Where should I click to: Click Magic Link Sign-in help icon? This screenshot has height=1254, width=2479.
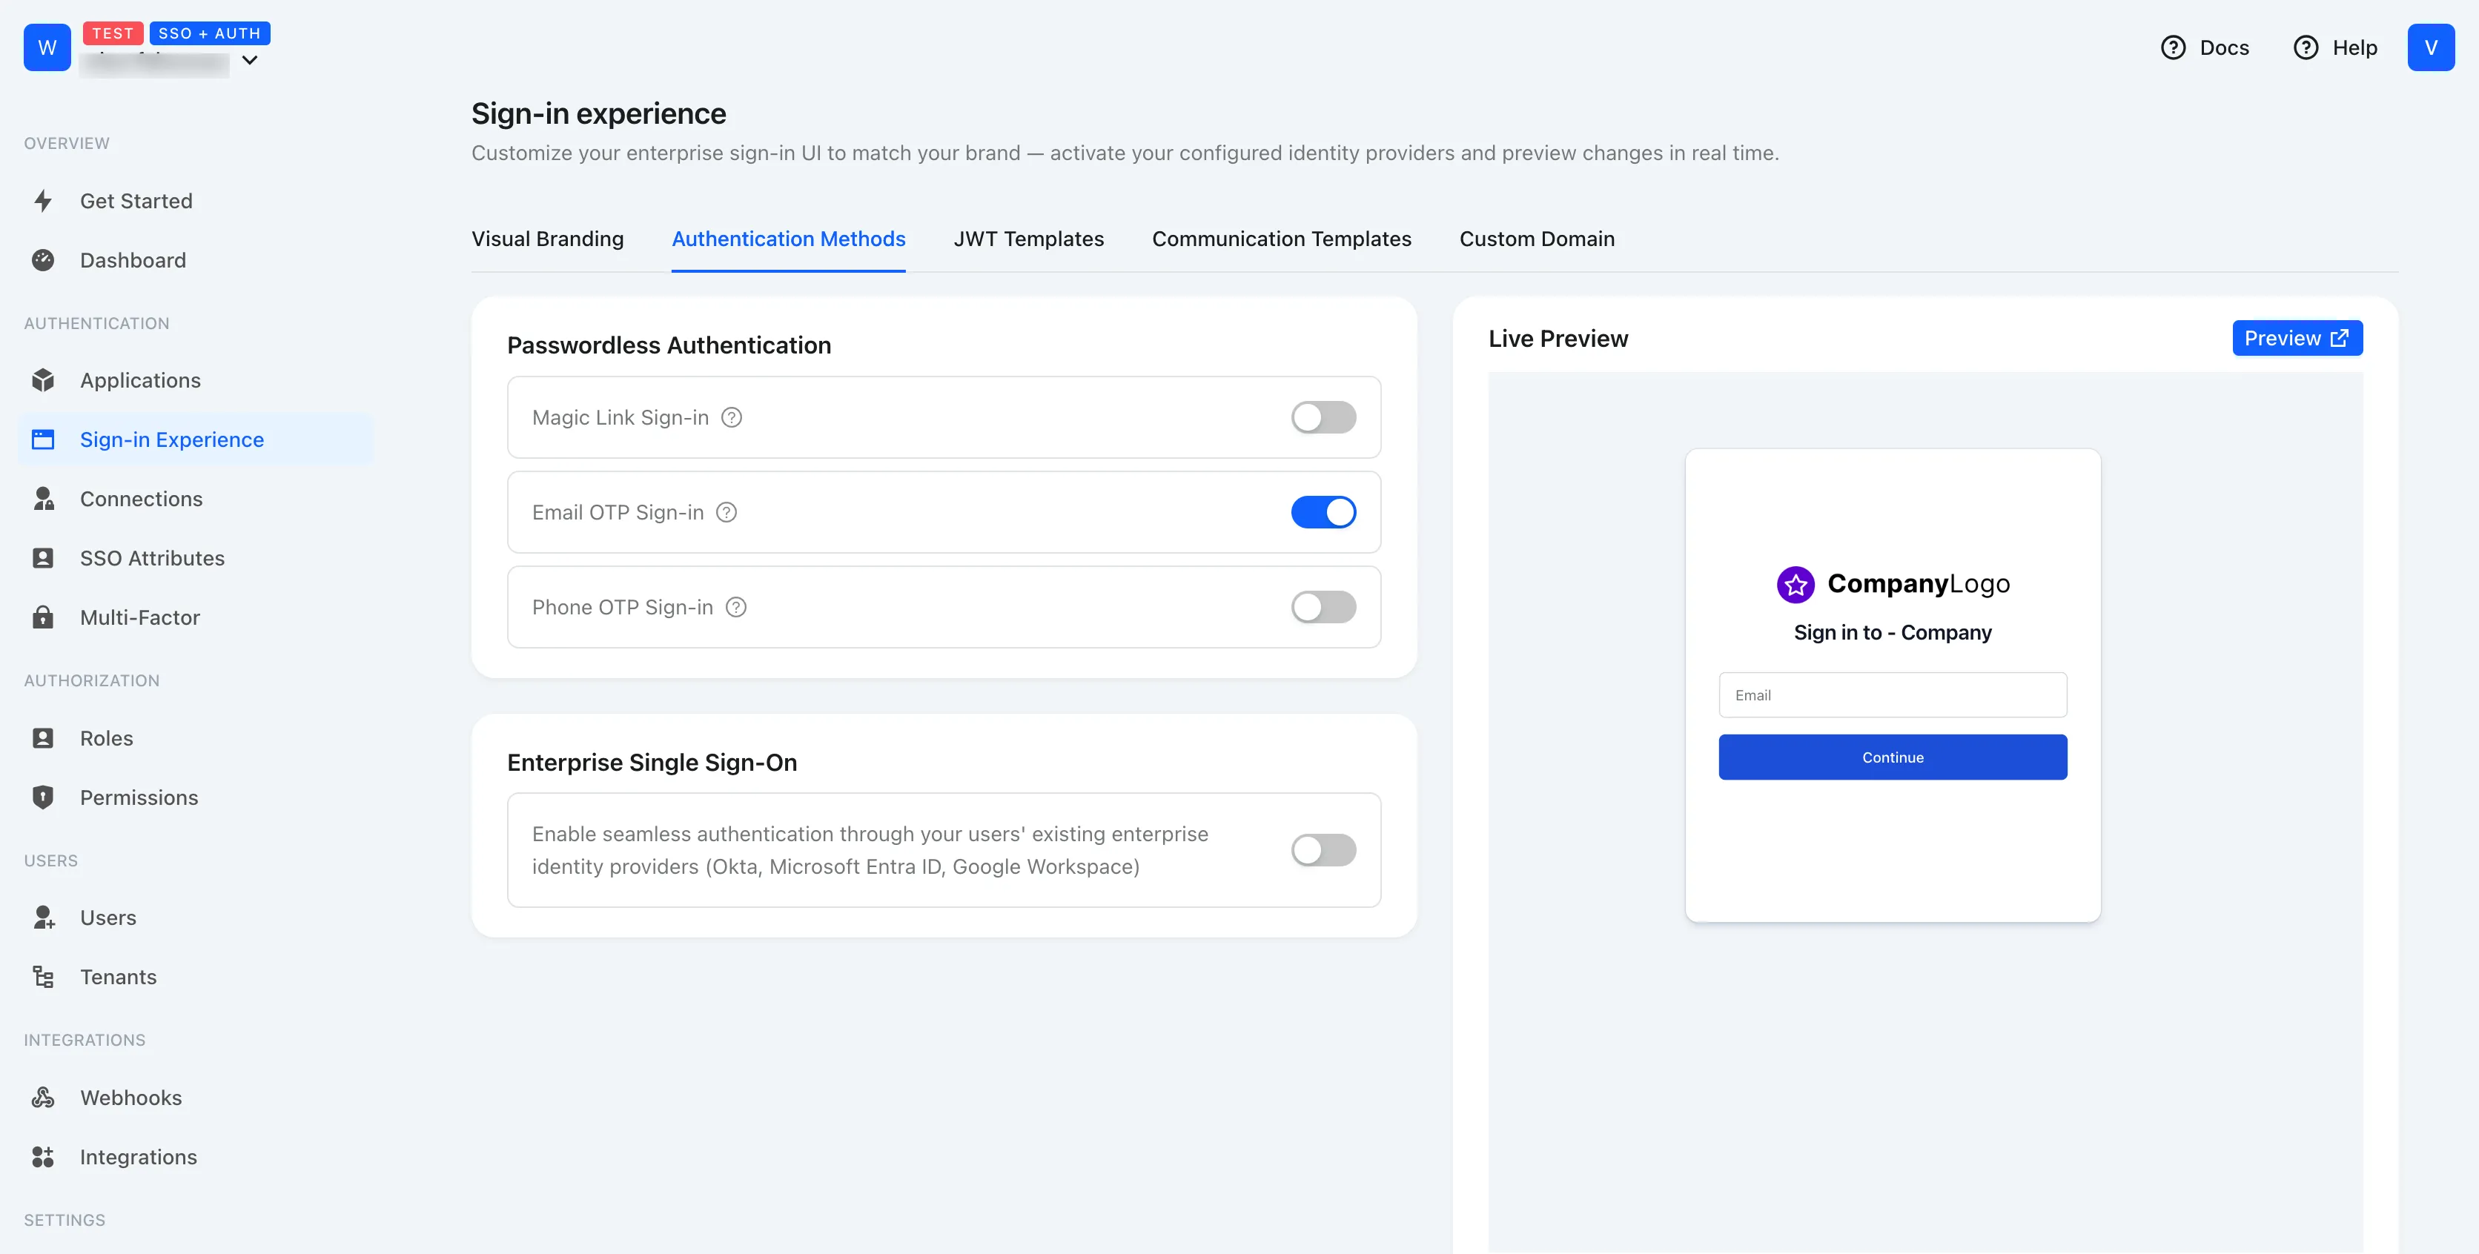pyautogui.click(x=732, y=418)
